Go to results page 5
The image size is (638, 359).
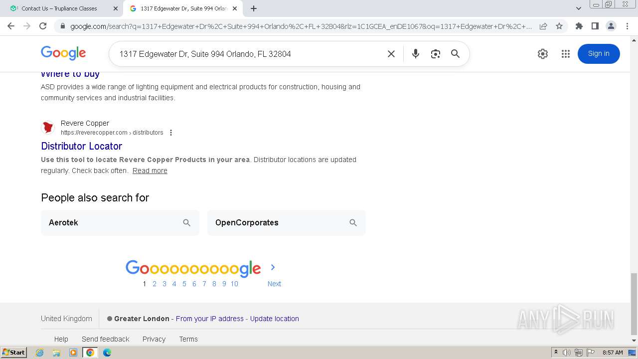point(184,284)
